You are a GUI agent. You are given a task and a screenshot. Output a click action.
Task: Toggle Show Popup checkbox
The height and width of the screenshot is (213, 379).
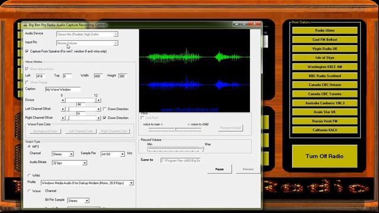(x=27, y=82)
